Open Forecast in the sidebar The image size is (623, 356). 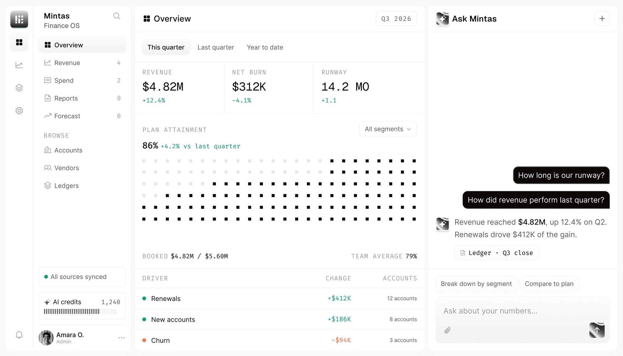(82, 116)
